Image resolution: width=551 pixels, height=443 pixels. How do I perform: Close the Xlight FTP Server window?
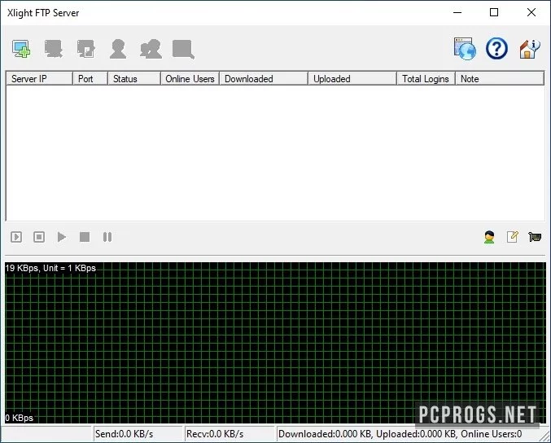(531, 13)
